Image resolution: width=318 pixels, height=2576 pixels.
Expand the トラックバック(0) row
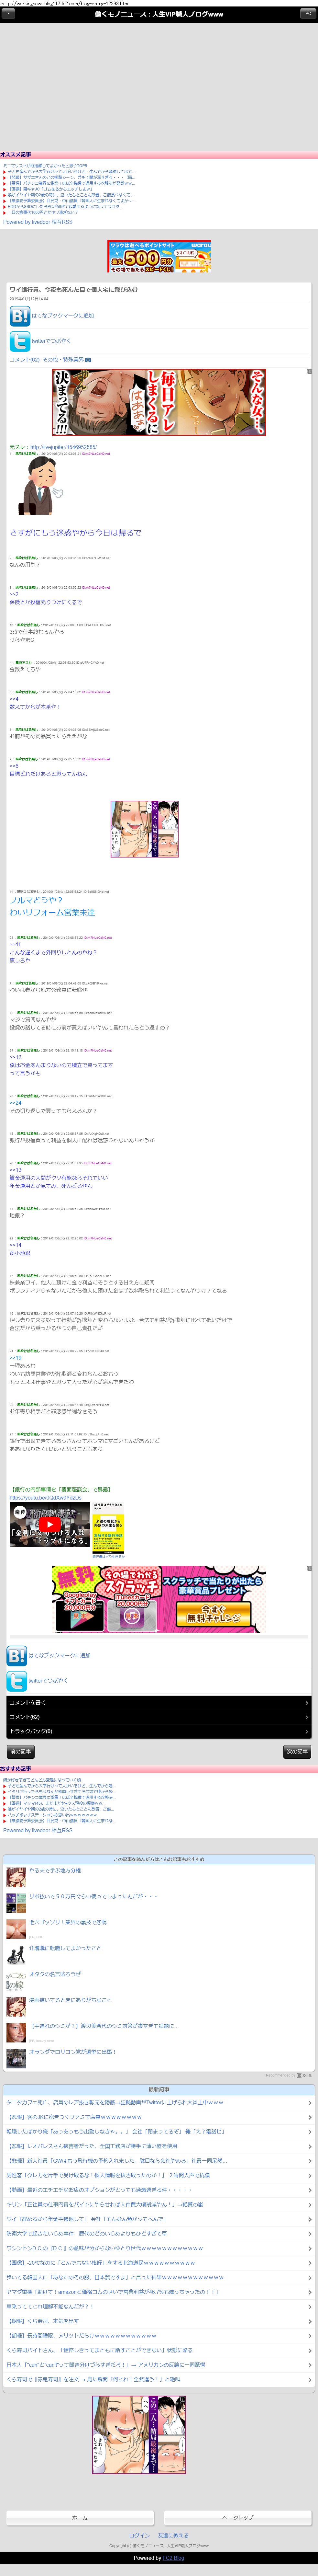pyautogui.click(x=159, y=1731)
